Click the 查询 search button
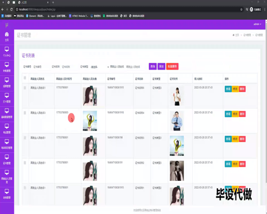267x214 pixels. point(153,66)
